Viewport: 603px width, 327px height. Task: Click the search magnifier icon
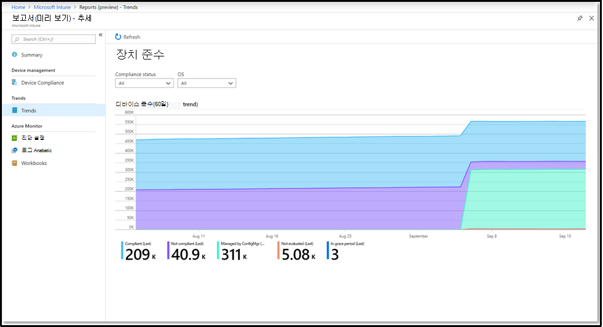click(17, 39)
